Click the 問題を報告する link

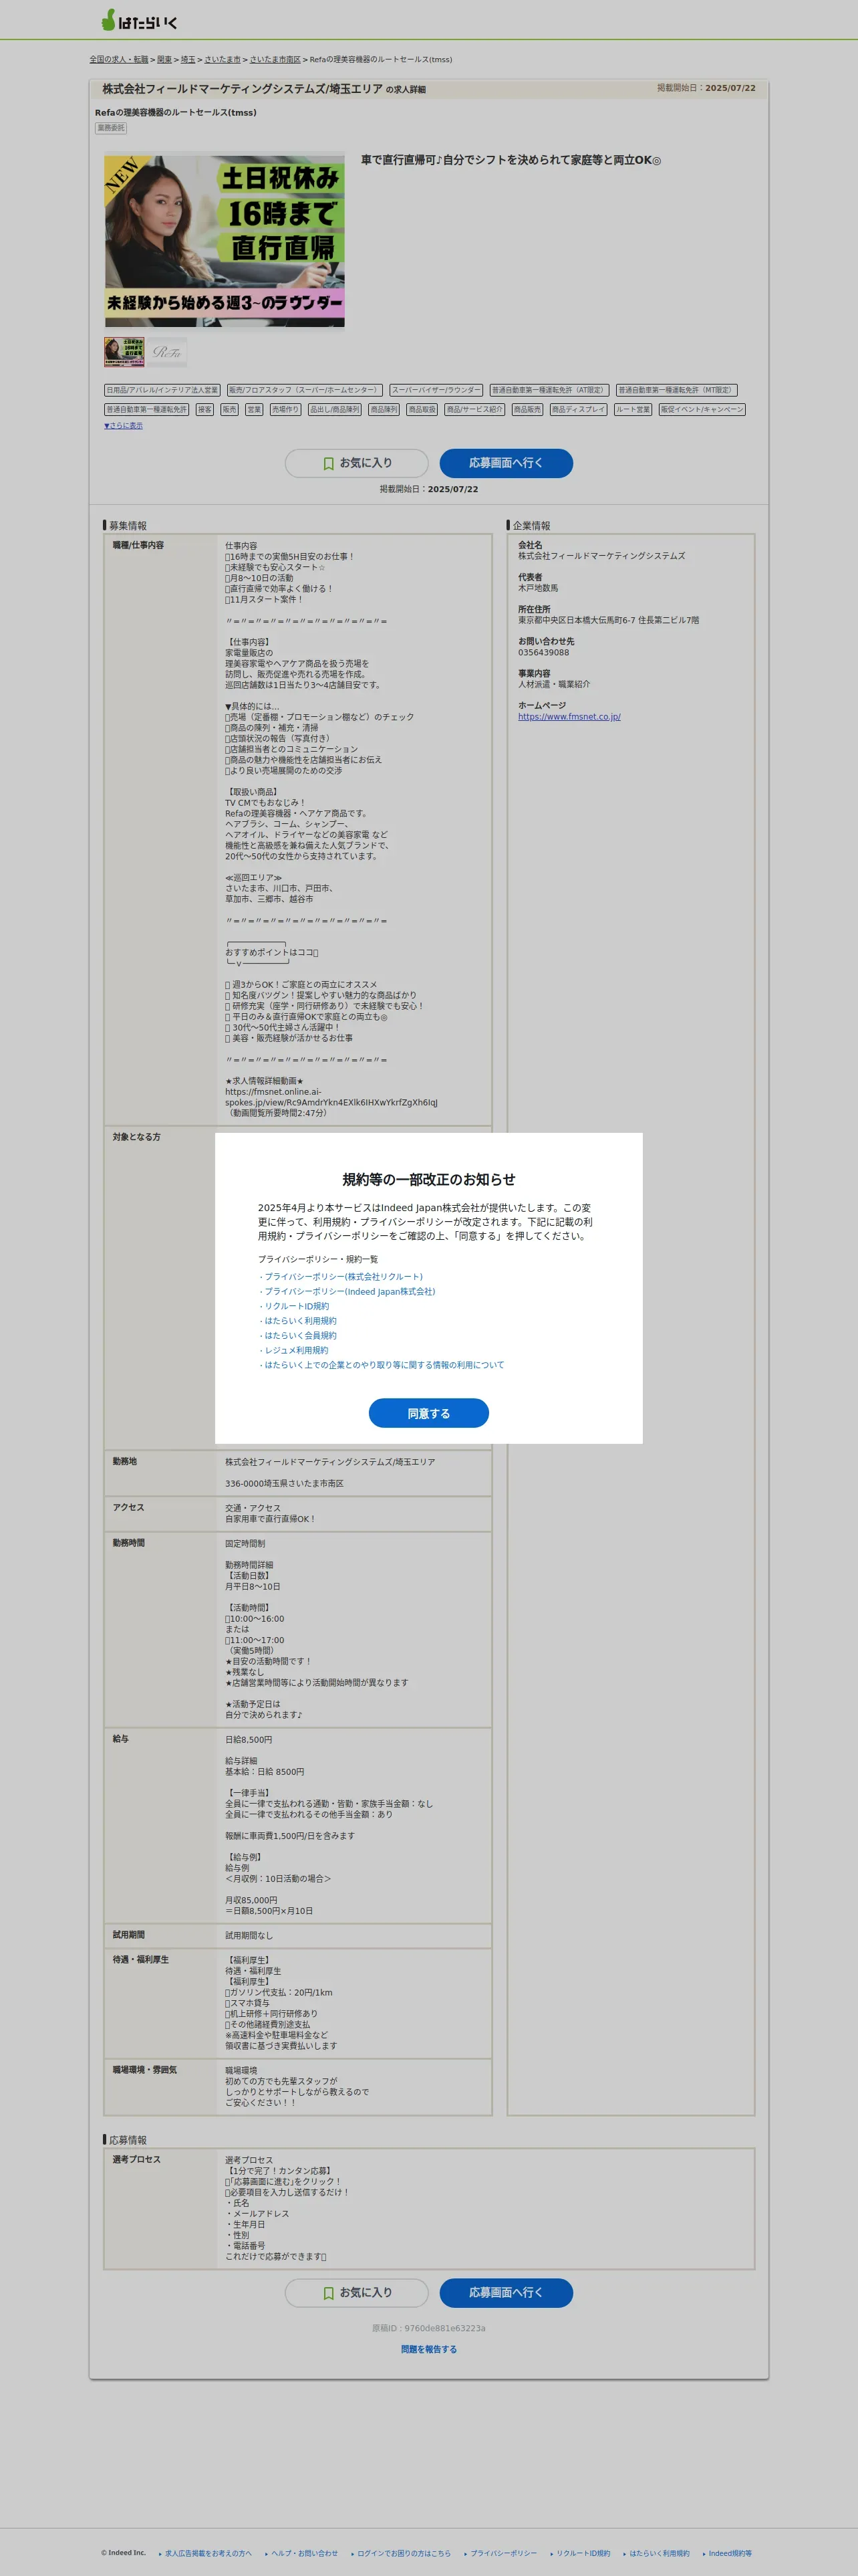click(428, 2350)
